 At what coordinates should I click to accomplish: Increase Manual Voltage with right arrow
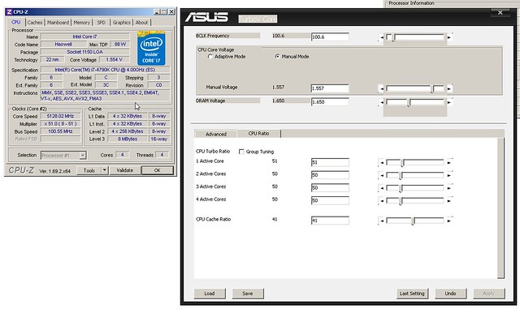tap(449, 88)
